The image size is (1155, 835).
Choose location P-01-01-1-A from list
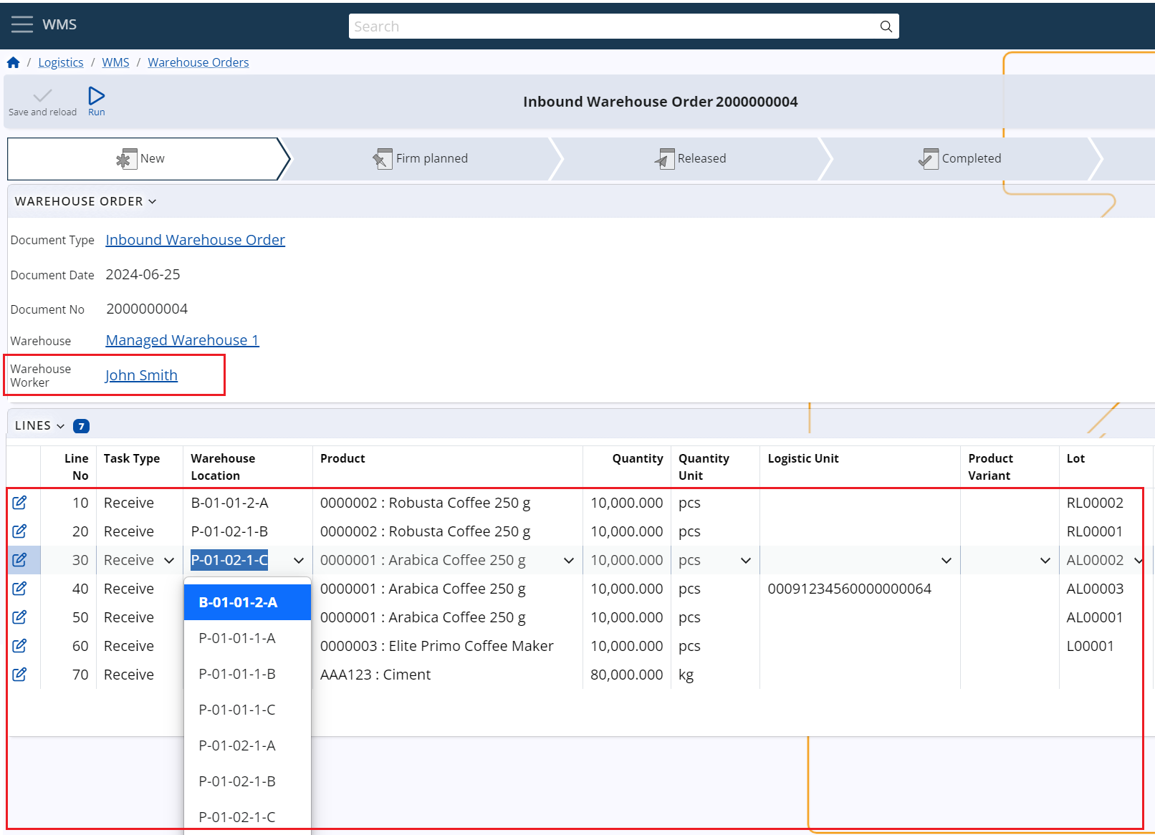[247, 638]
